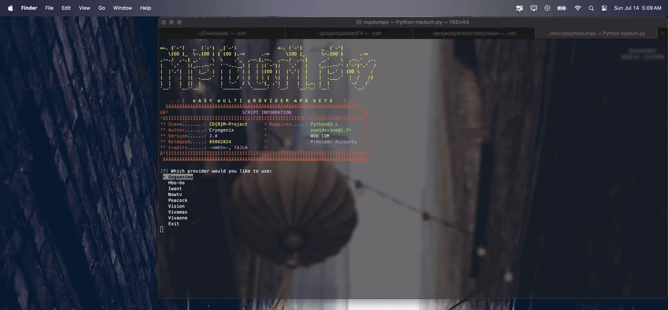
Task: Open the display mirroring menu icon
Action: (534, 8)
